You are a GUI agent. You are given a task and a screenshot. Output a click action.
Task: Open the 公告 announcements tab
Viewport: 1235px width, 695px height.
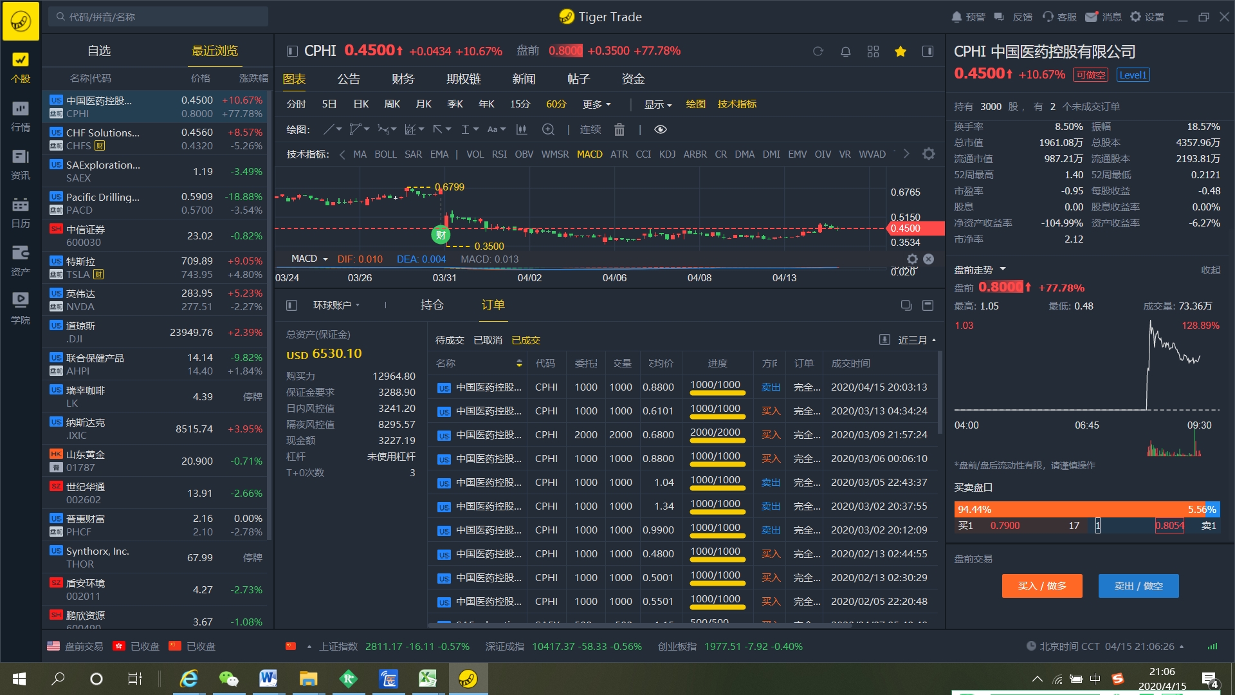tap(349, 79)
